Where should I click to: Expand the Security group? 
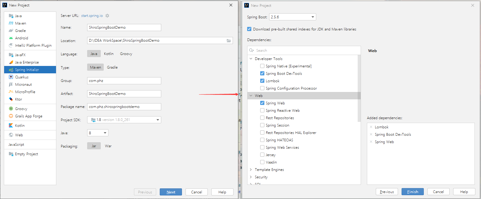pos(251,177)
